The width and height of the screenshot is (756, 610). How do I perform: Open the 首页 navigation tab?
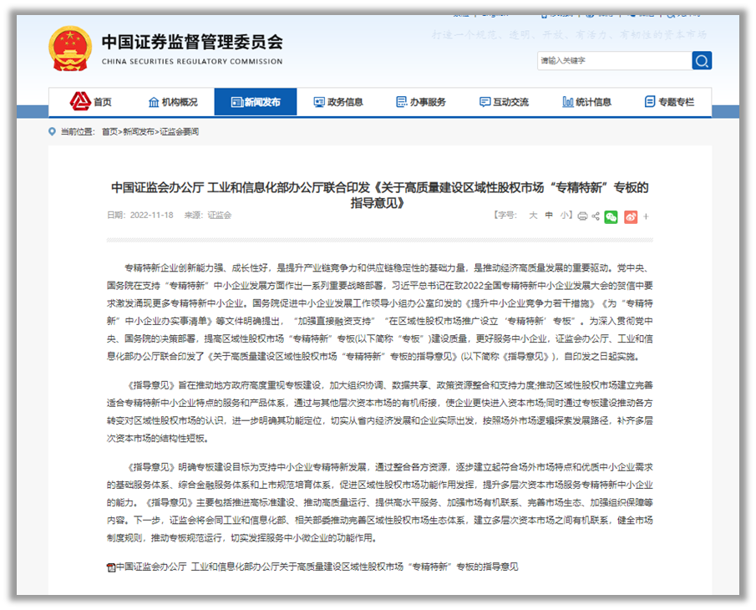tap(91, 102)
